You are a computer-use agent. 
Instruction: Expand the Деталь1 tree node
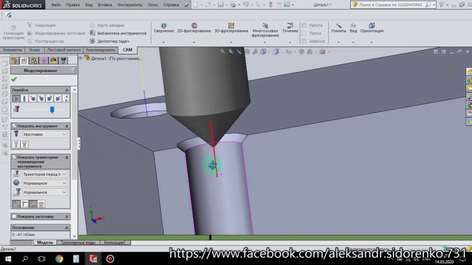tap(80, 58)
